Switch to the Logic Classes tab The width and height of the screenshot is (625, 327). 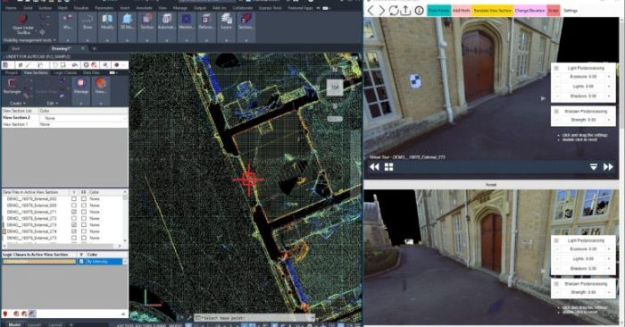click(x=65, y=72)
